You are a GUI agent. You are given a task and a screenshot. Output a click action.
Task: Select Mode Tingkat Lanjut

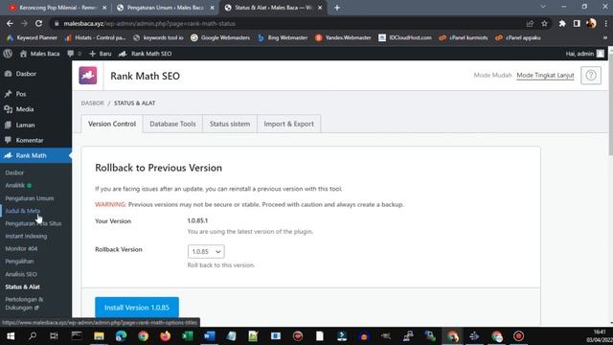coord(545,75)
